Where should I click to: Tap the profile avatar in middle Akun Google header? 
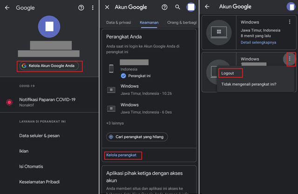click(191, 7)
